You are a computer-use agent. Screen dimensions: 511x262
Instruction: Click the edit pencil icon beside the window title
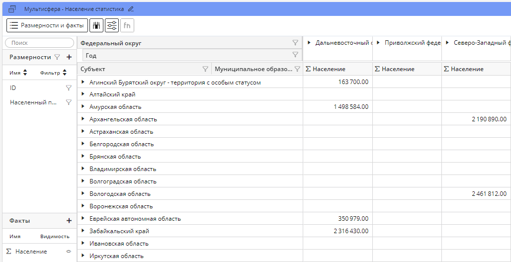[x=131, y=9]
